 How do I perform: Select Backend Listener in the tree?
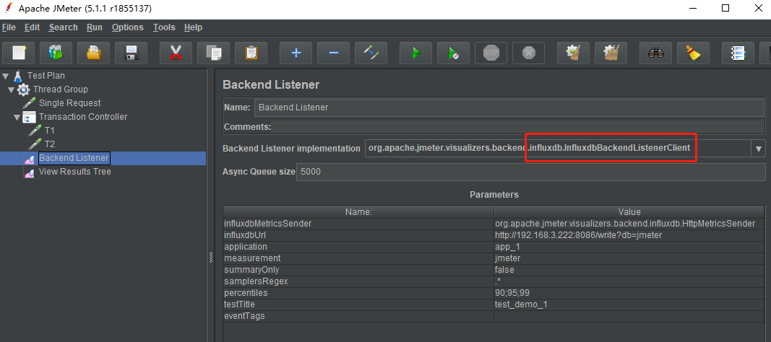[x=74, y=158]
